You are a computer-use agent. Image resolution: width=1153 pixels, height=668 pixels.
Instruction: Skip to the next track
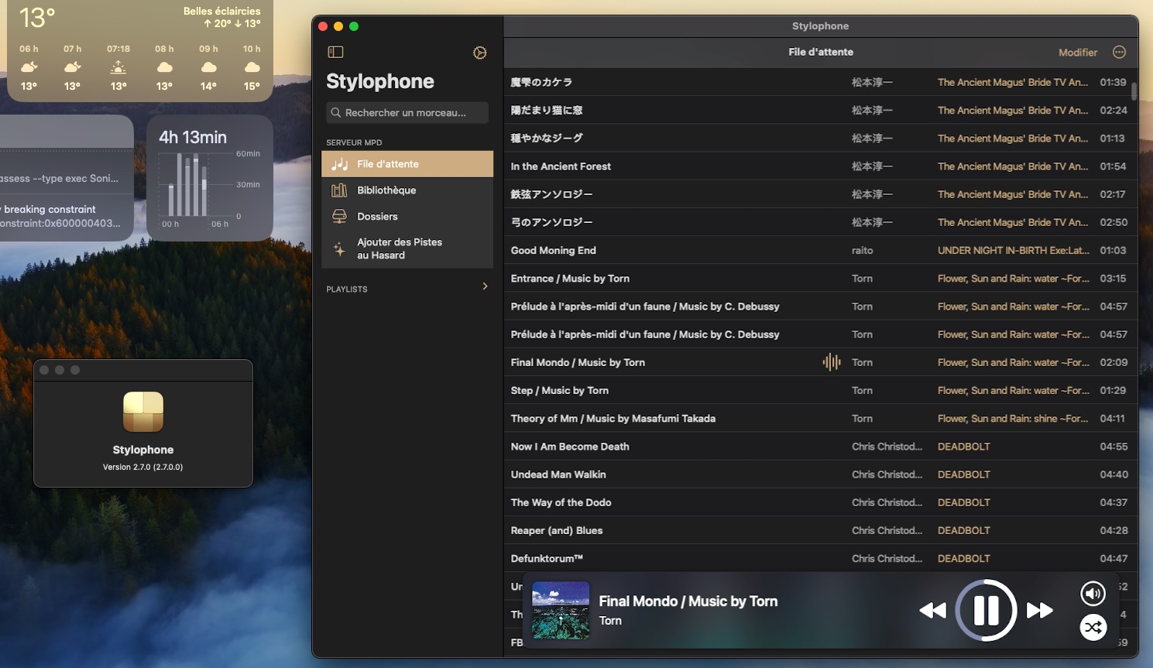[x=1039, y=611]
